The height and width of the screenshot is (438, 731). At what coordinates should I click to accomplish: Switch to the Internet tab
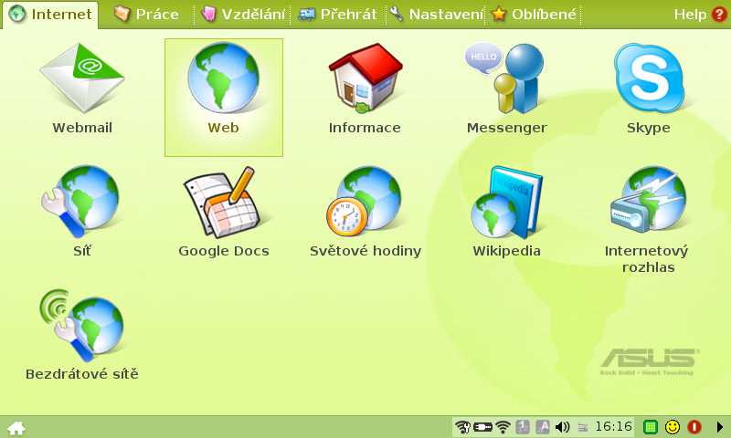(x=50, y=15)
